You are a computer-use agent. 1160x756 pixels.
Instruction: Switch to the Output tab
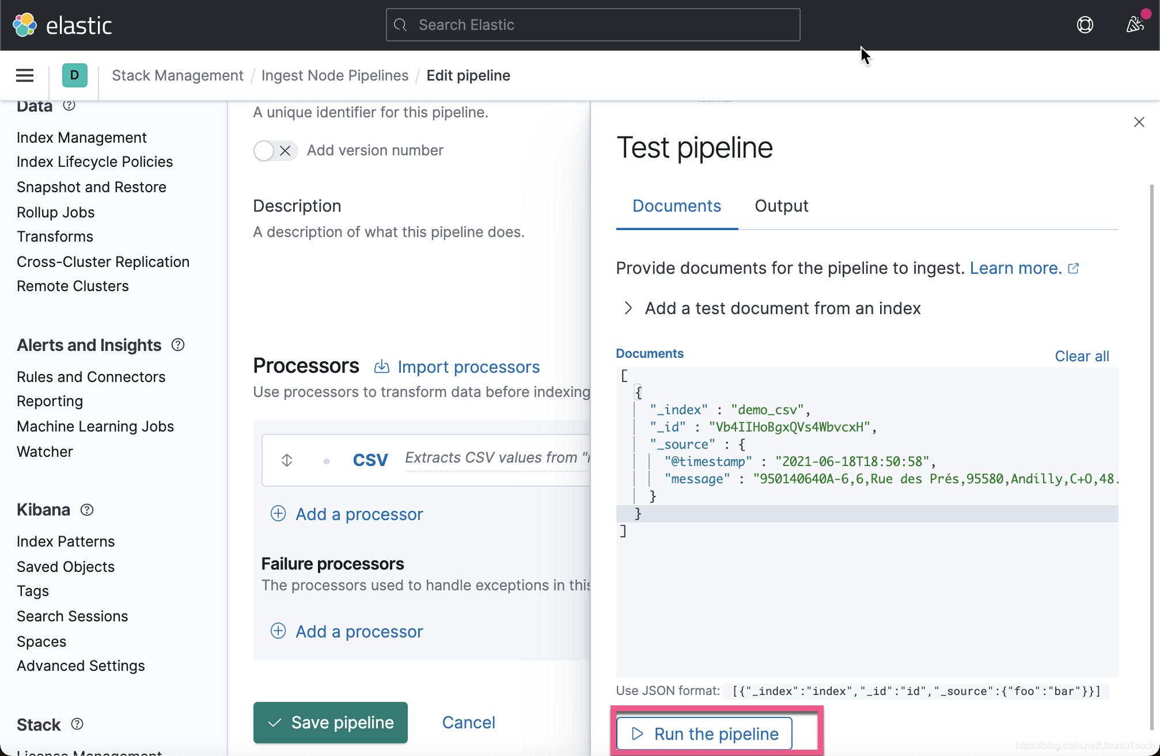point(782,206)
